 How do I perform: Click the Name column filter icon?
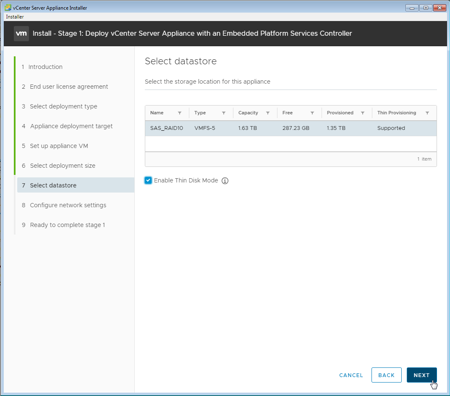(x=180, y=113)
